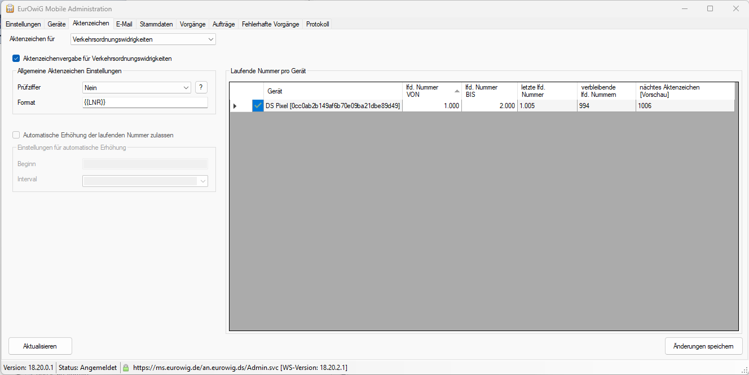Click the green lock icon in status bar
This screenshot has height=375, width=749.
click(x=126, y=368)
